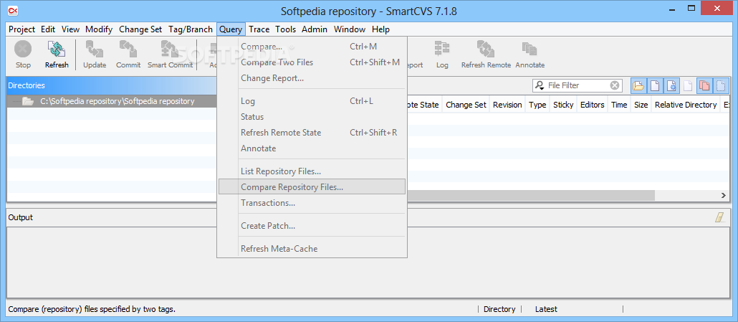Open the Tag/Branch menu

tap(191, 29)
